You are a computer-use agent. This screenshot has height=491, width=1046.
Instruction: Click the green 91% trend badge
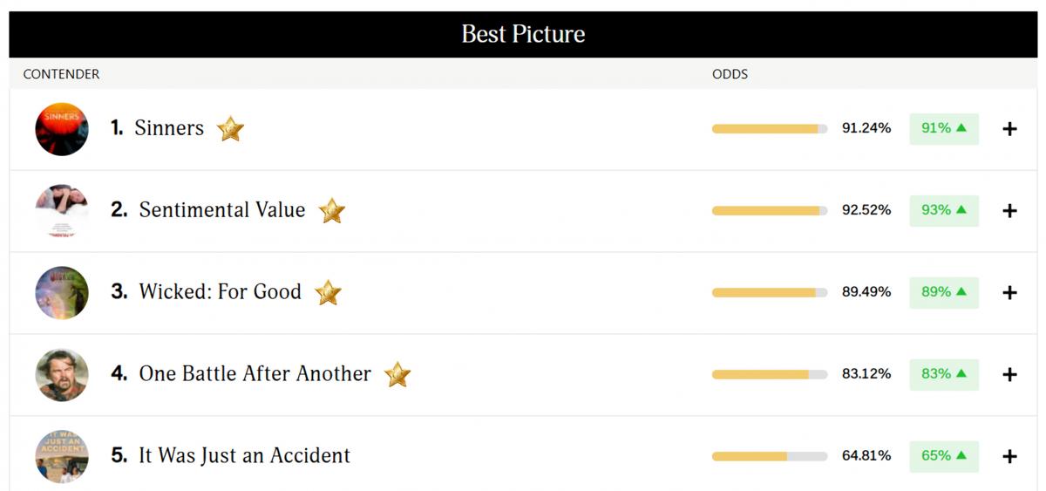coord(944,128)
